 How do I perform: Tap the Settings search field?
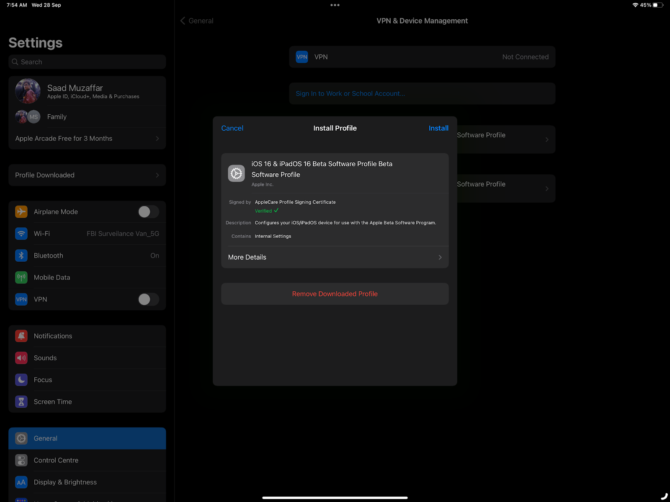click(x=87, y=62)
